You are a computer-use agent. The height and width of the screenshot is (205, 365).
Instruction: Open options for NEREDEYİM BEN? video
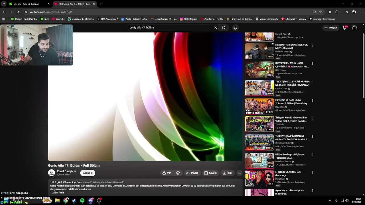313,45
